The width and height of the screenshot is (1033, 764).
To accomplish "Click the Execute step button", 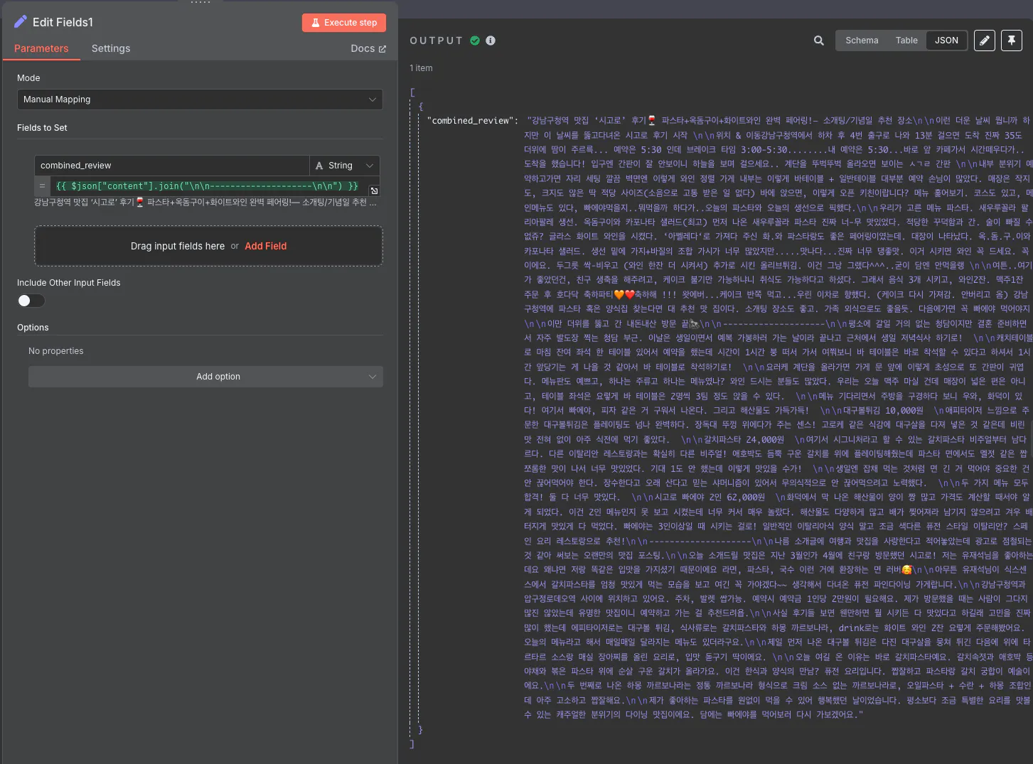I will pos(344,23).
